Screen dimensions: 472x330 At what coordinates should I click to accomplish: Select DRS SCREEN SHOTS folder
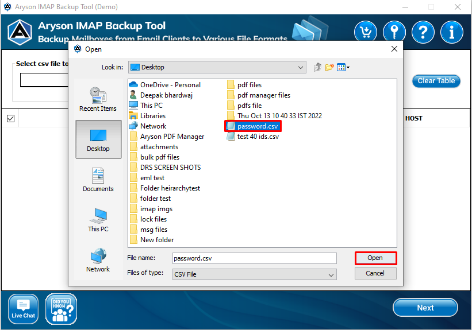[165, 167]
